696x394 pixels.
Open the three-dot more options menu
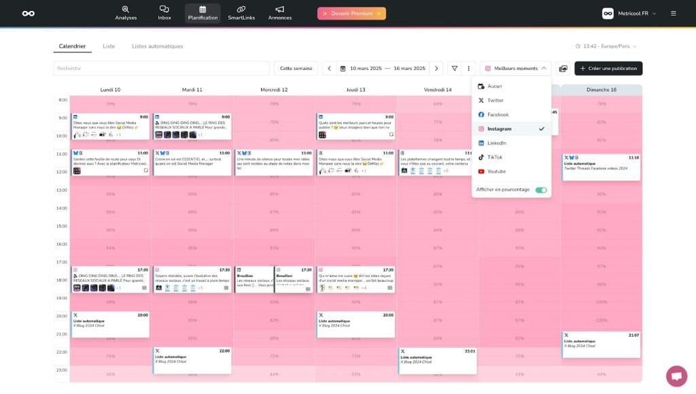(468, 69)
